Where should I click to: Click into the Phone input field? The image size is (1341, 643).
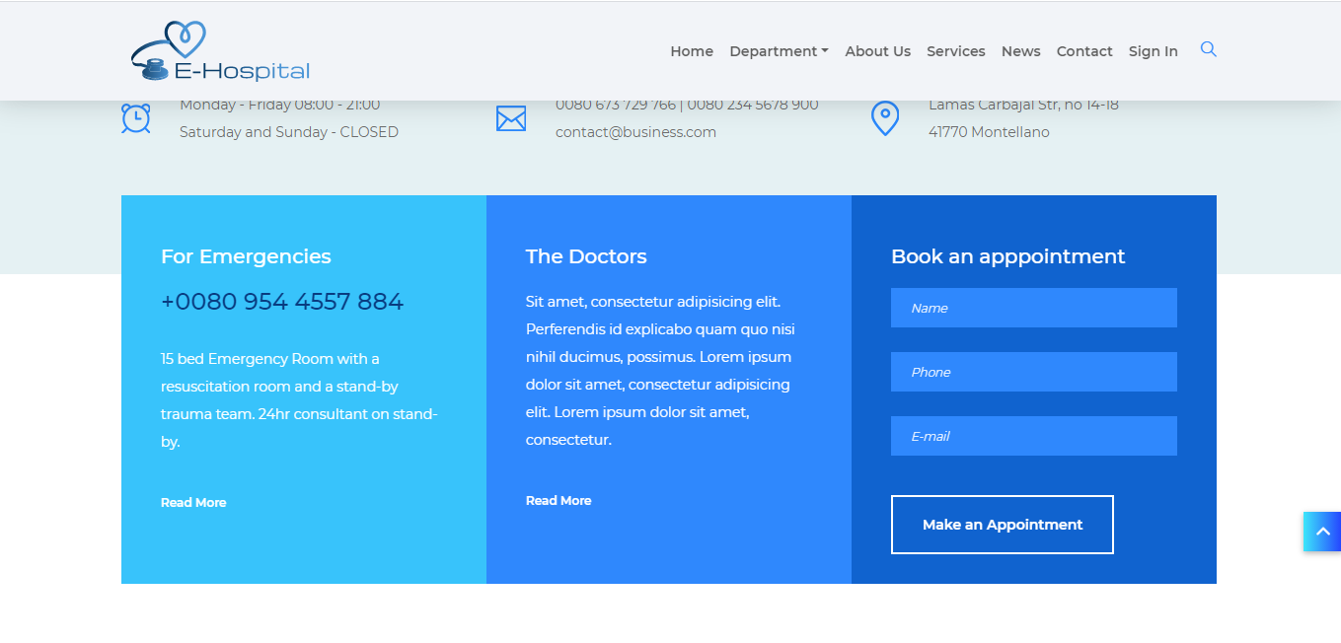(1033, 372)
